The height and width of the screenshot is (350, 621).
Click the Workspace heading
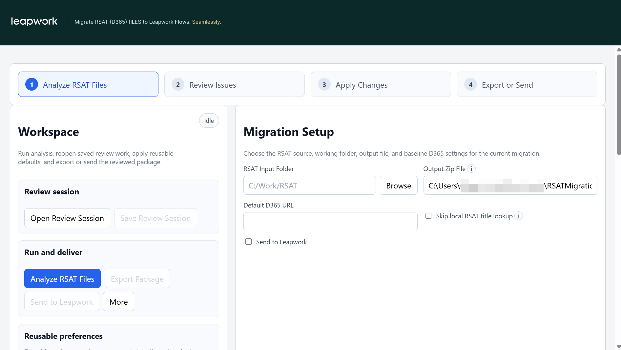point(49,132)
